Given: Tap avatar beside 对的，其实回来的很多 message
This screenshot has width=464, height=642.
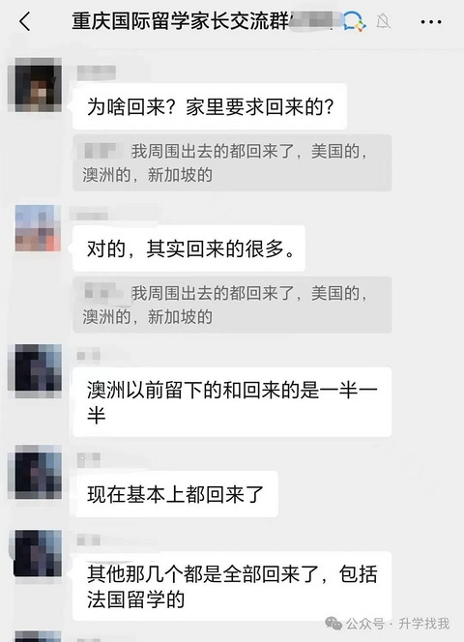Looking at the screenshot, I should pyautogui.click(x=38, y=227).
